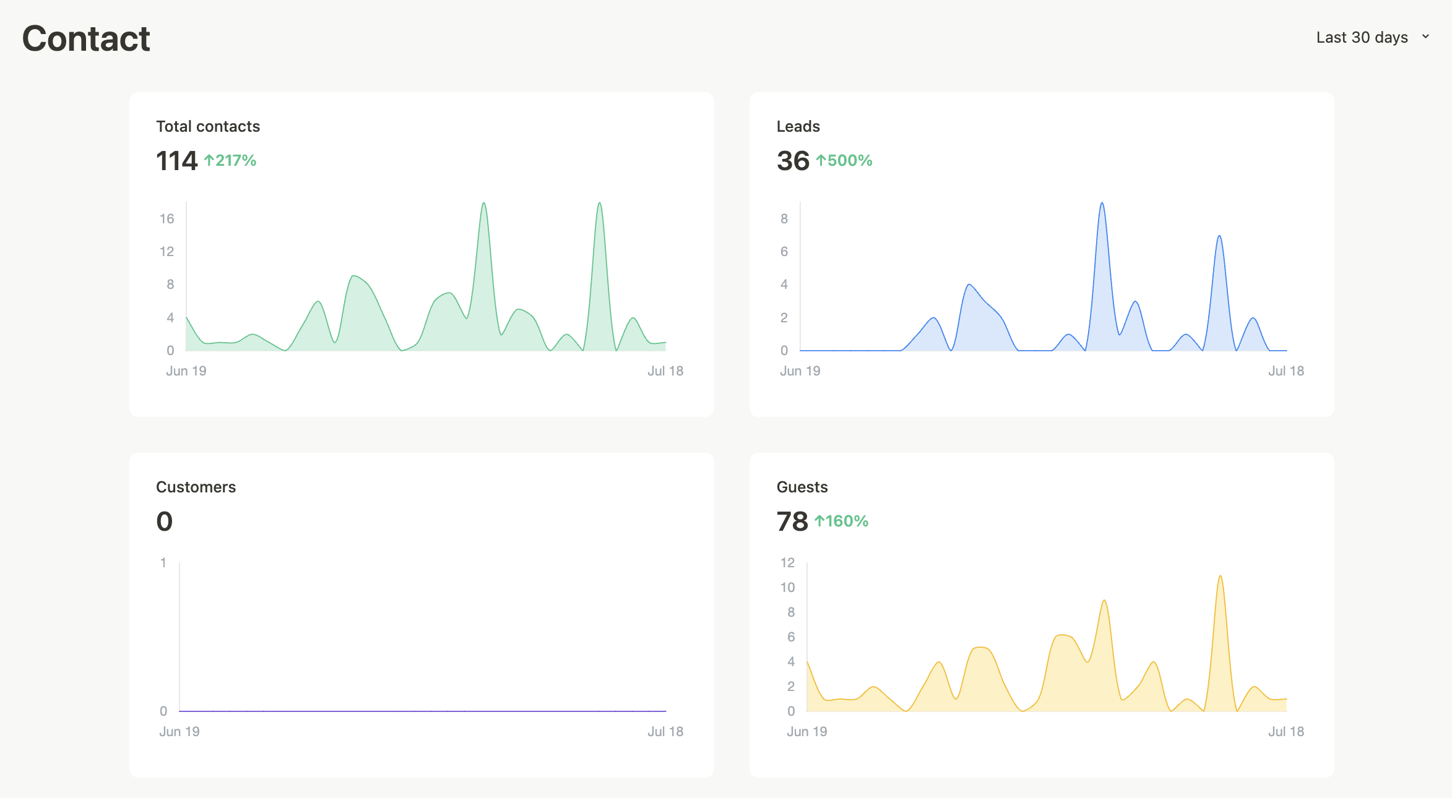
Task: Click Jul 18 label under Guests chart
Action: point(1286,731)
